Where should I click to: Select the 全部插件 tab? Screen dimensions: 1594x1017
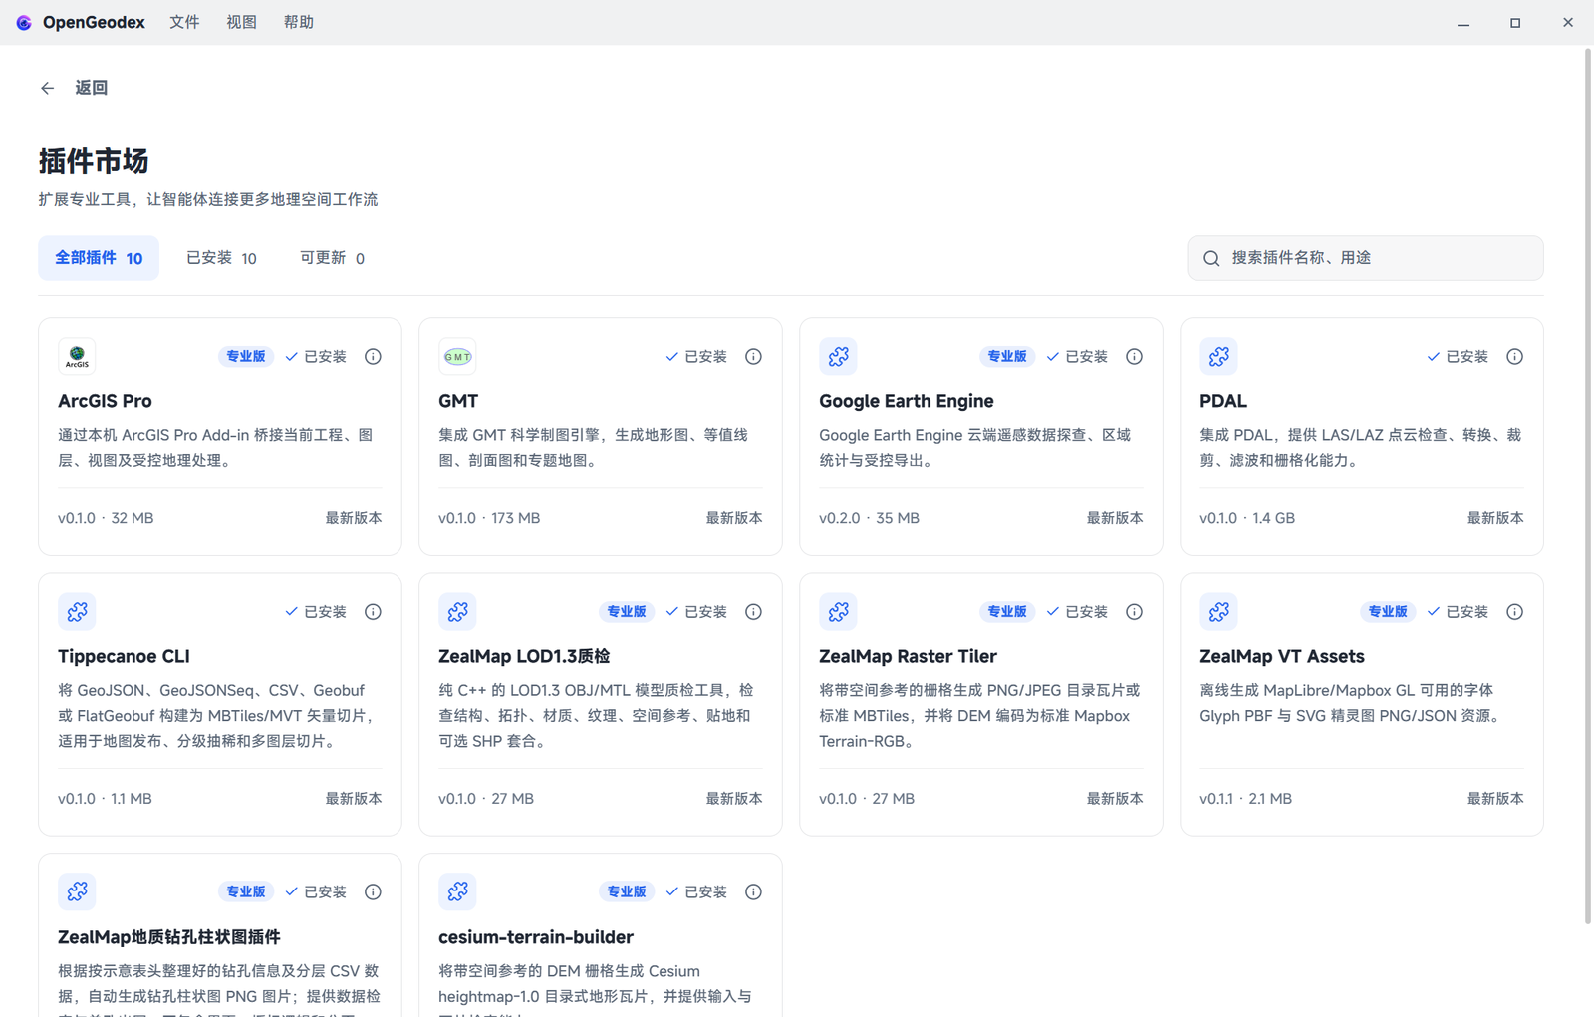99,258
